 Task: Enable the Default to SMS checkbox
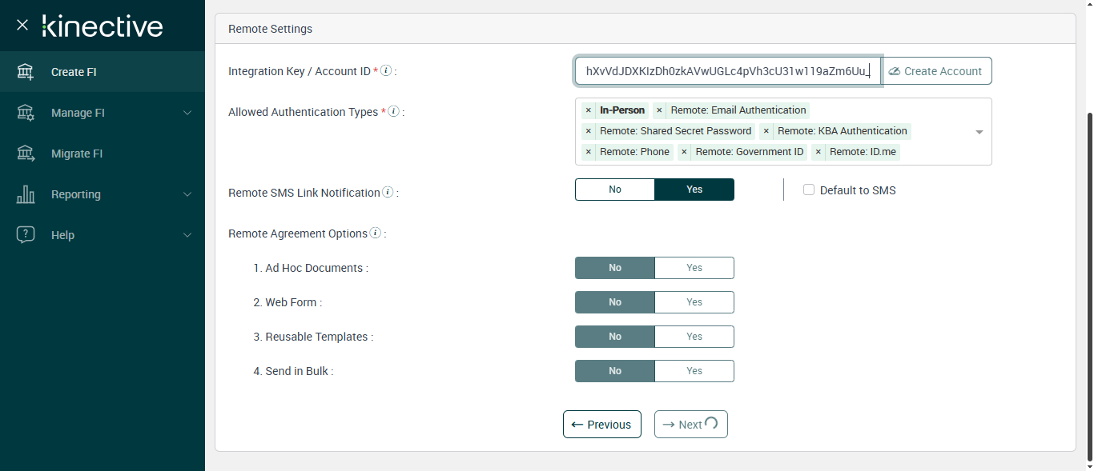tap(809, 190)
